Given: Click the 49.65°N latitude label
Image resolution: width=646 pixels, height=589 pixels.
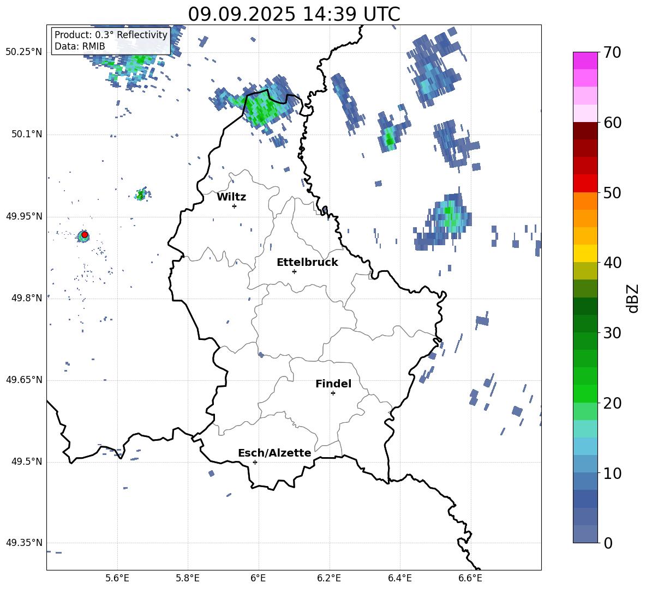Looking at the screenshot, I should (x=24, y=380).
